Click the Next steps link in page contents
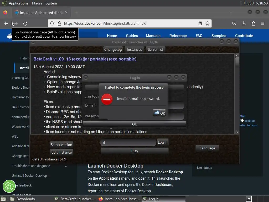 (204, 168)
